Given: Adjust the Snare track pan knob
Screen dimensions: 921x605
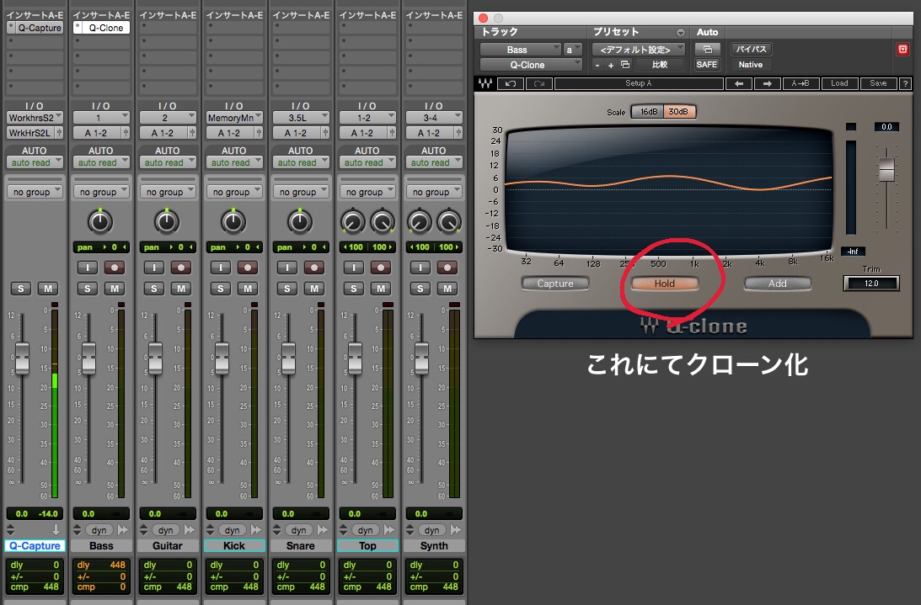Looking at the screenshot, I should coord(300,222).
